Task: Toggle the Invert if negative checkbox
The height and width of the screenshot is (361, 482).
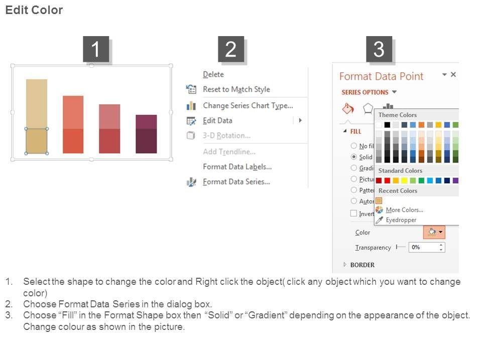Action: click(353, 214)
